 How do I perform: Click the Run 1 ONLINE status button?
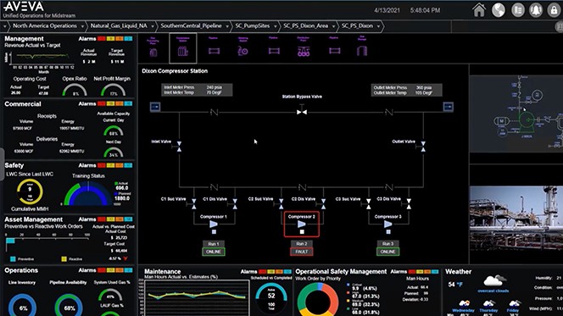pyautogui.click(x=214, y=252)
